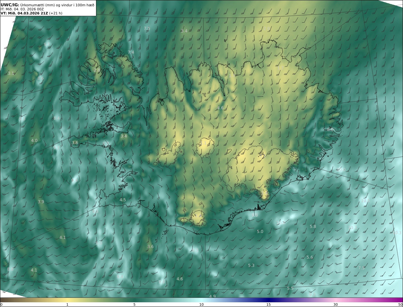Click the '9.1' value label on the map
Screen dimensions: 403x307
(x=47, y=45)
